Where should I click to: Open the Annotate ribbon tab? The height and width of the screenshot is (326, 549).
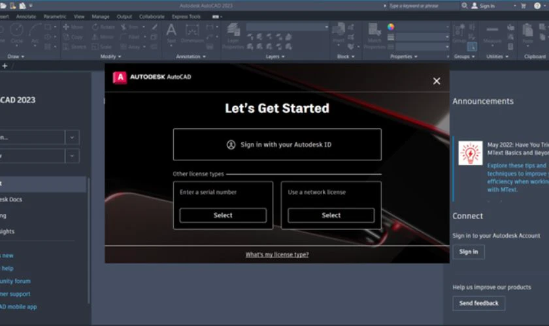[26, 16]
